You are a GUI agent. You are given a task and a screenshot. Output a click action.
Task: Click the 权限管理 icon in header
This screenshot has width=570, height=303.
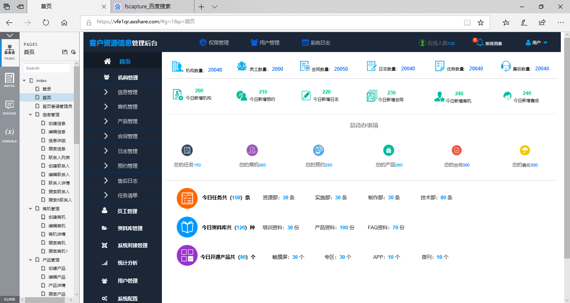pyautogui.click(x=203, y=42)
